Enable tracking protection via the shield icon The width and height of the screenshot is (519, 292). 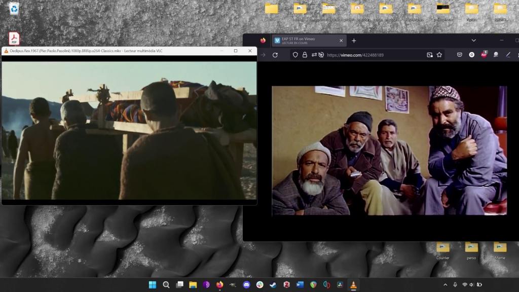[x=295, y=54]
